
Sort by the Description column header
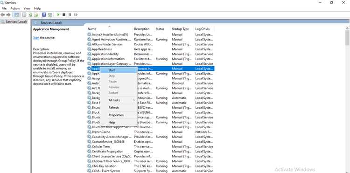tap(141, 29)
